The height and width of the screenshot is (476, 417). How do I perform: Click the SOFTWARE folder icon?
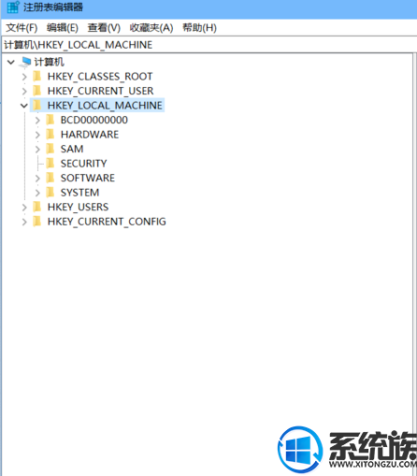(50, 178)
